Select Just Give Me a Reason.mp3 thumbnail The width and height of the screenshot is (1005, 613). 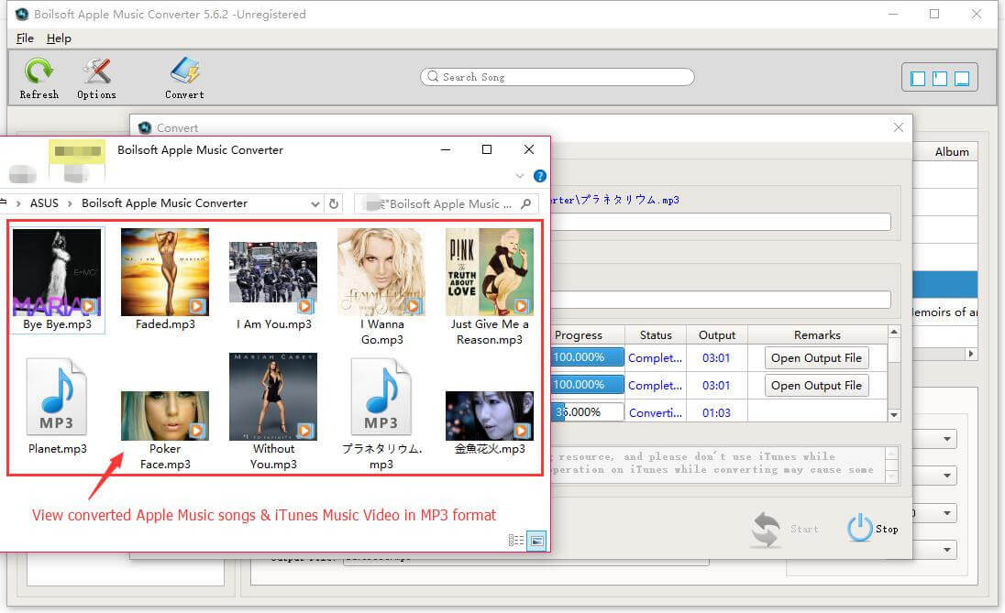click(490, 272)
